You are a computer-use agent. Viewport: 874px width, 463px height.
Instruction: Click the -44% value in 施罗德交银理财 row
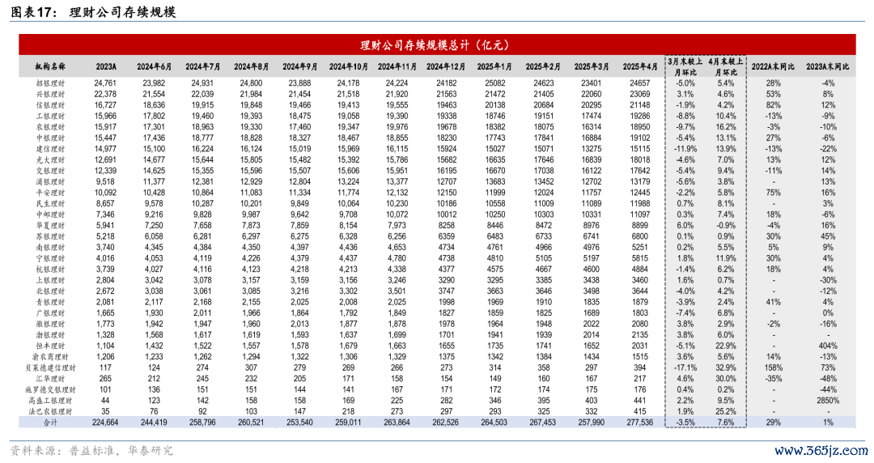828,390
